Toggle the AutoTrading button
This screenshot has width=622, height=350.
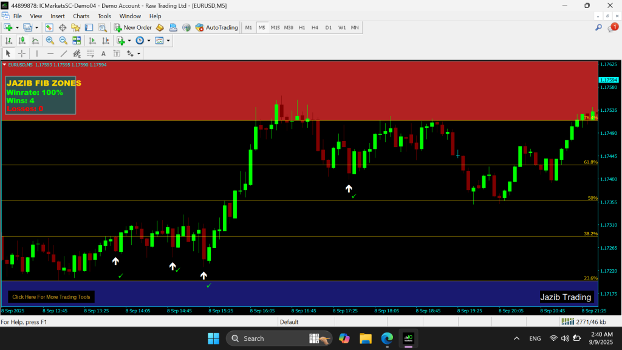217,27
